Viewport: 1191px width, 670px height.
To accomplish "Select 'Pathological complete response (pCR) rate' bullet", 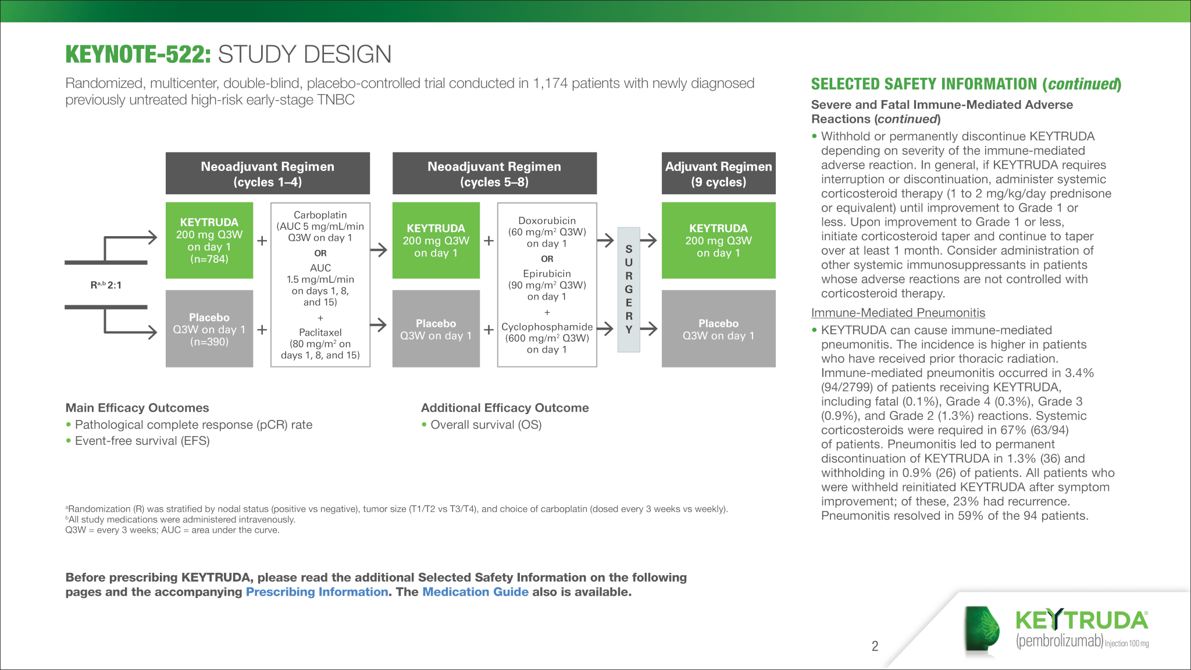I will 194,425.
